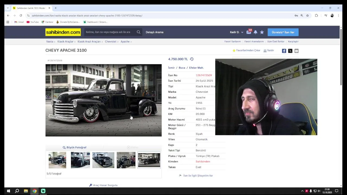Open Gmail bookmark
347x195 pixels.
[19, 22]
